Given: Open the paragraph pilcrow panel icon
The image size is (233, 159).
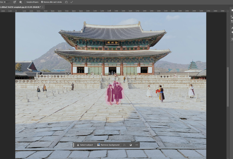Looking at the screenshot, I should click(232, 32).
